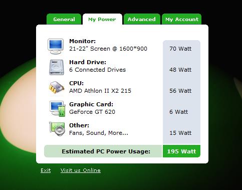This screenshot has height=190, width=242.
Task: Click the Graphic Card icon
Action: pyautogui.click(x=57, y=108)
